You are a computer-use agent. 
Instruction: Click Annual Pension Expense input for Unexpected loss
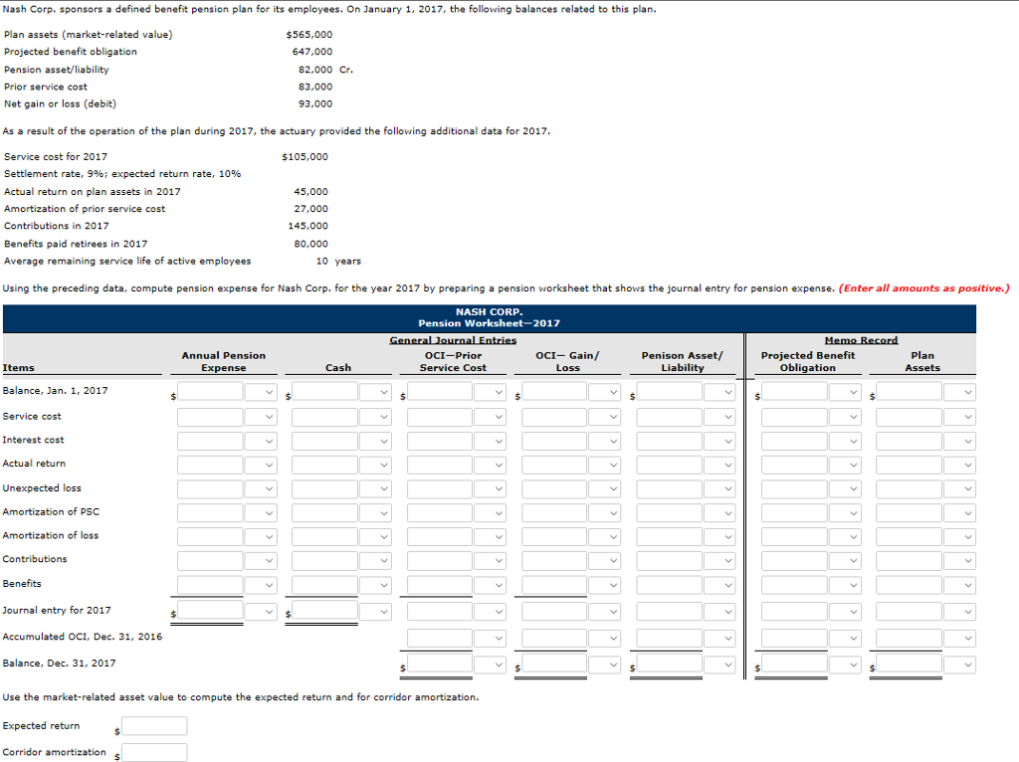point(210,489)
